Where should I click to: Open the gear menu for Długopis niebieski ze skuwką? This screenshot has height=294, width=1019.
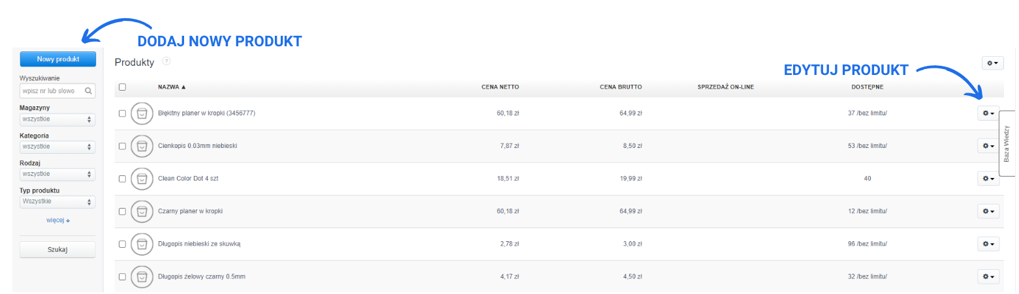point(988,244)
